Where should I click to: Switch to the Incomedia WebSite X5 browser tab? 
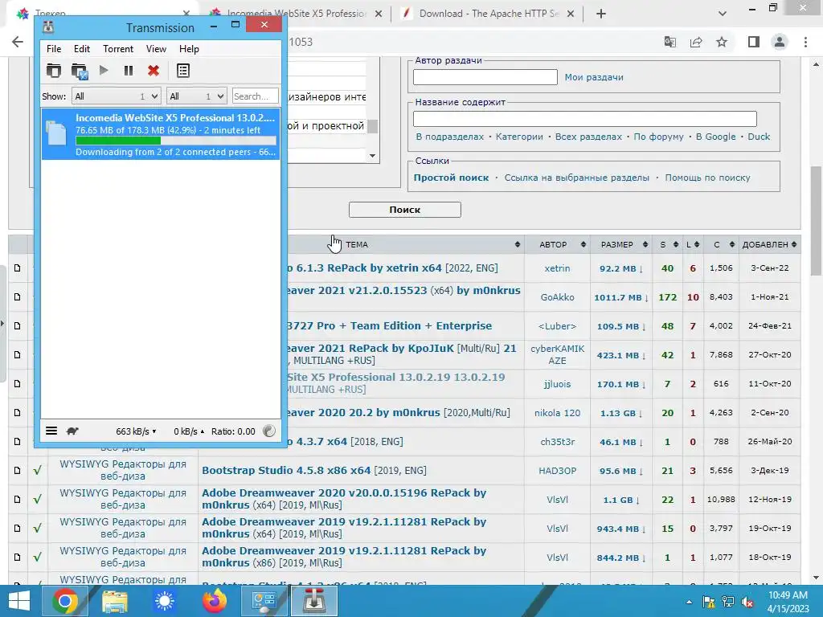click(x=296, y=14)
